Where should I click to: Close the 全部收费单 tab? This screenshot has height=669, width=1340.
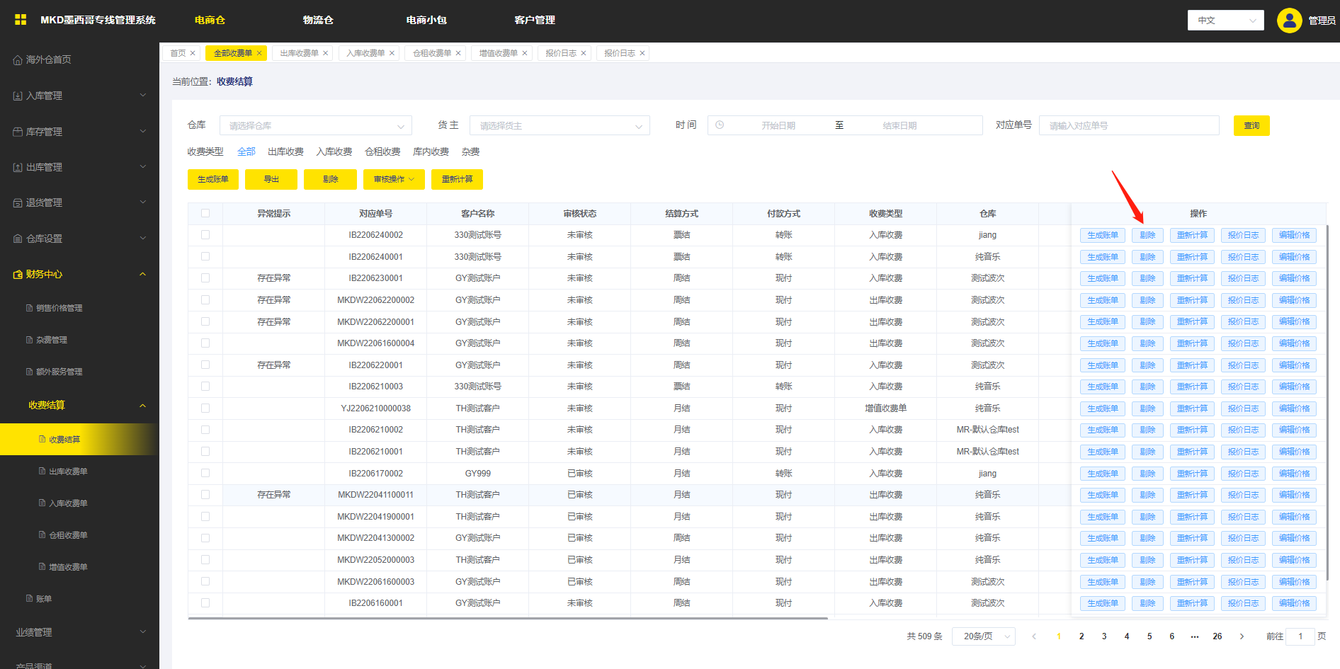(x=259, y=53)
